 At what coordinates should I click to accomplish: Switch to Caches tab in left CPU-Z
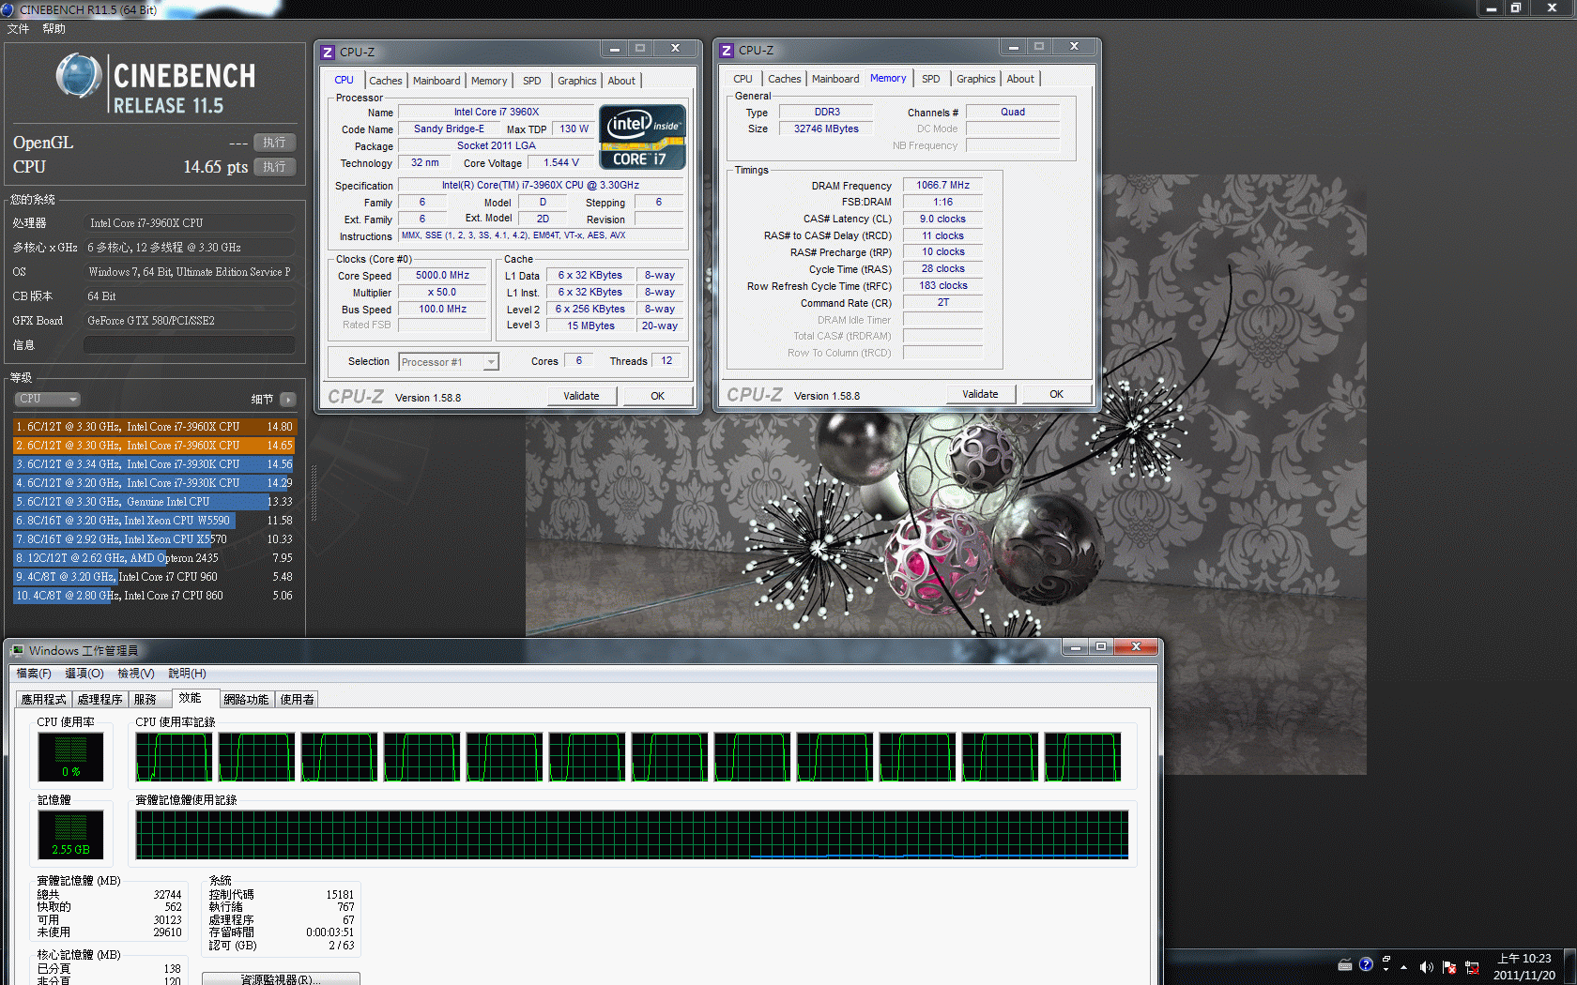tap(385, 81)
